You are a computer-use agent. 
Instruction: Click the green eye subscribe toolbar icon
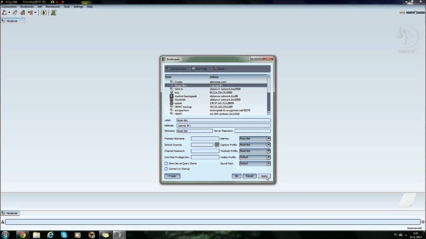(x=44, y=13)
